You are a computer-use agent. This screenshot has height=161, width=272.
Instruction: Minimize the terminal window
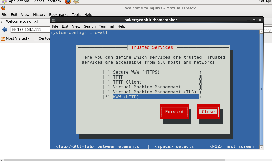point(249,20)
